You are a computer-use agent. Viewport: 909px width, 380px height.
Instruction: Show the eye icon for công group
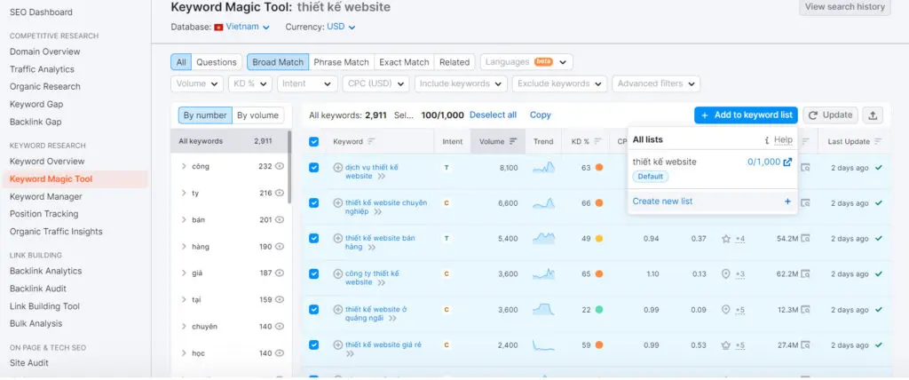pyautogui.click(x=280, y=167)
